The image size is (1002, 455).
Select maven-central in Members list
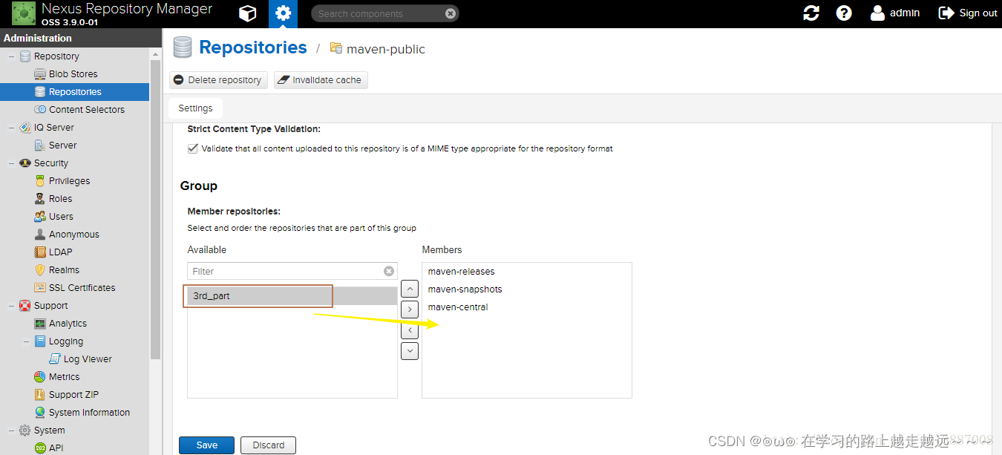527,307
